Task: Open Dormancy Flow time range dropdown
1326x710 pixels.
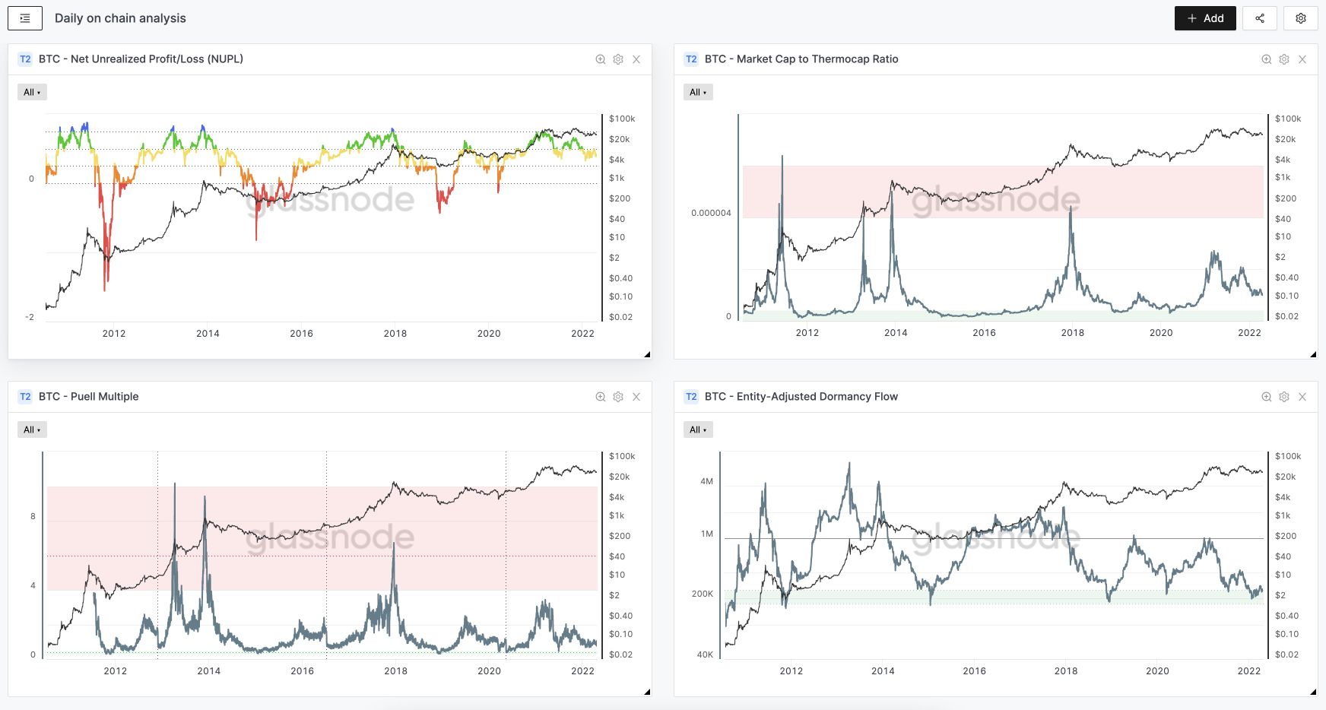Action: tap(698, 429)
